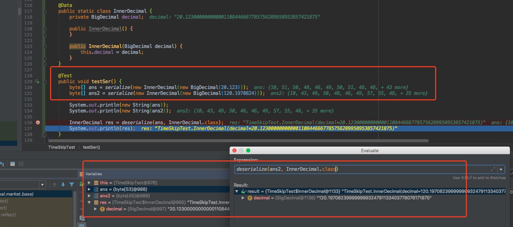
Task: Open the expression history dropdown arrow
Action: pyautogui.click(x=501, y=169)
